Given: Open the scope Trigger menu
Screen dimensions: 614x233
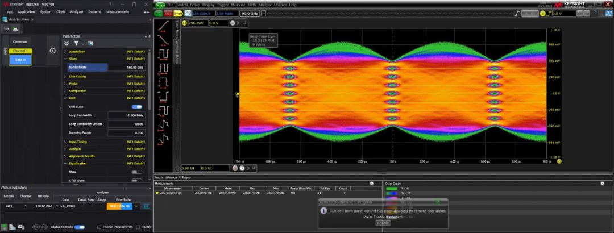Looking at the screenshot, I should tap(223, 5).
